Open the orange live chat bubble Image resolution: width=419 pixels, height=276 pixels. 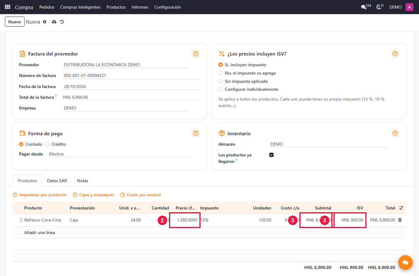(x=405, y=263)
